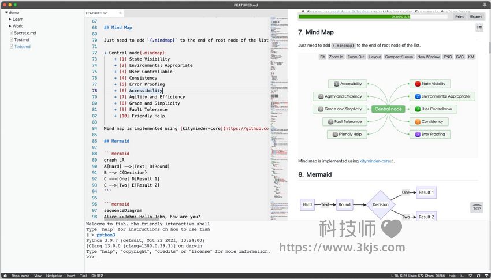The width and height of the screenshot is (491, 279).
Task: Export mind map as KM
Action: pyautogui.click(x=471, y=57)
